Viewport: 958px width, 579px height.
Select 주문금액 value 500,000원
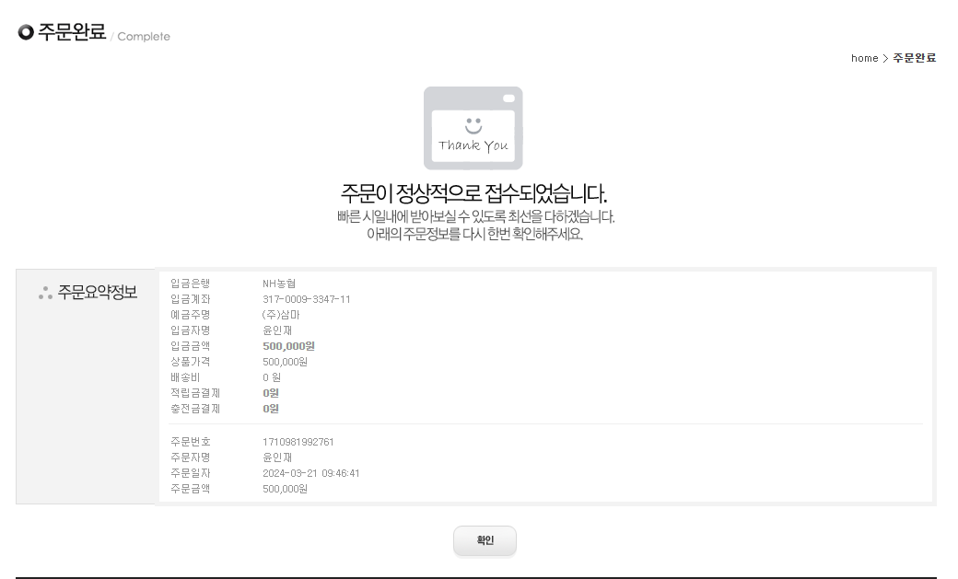[x=285, y=489]
